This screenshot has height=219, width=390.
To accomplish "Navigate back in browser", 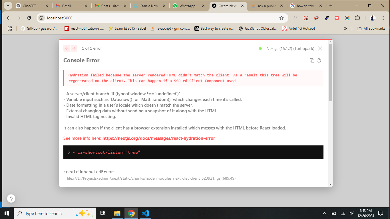I will 9,18.
